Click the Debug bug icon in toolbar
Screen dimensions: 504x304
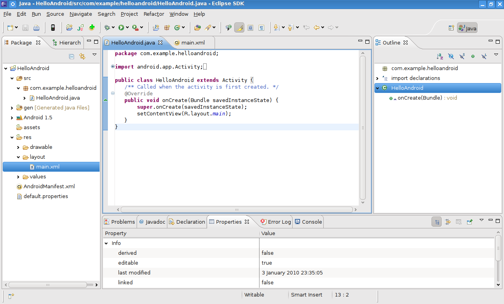point(107,28)
